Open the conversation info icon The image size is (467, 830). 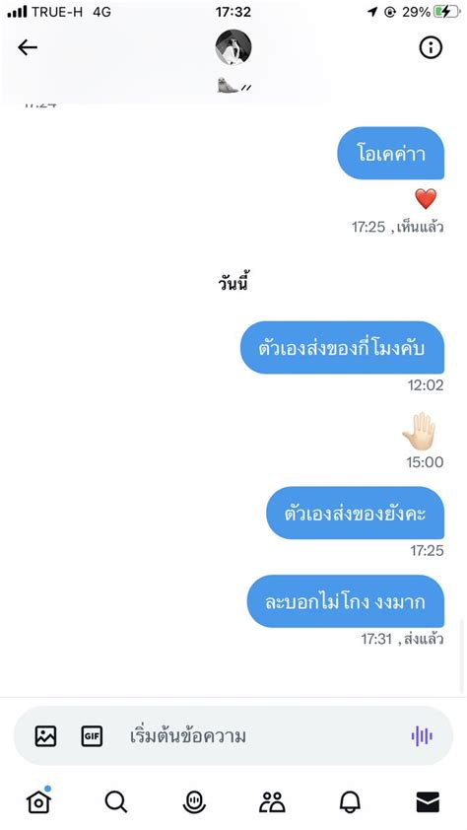[x=430, y=48]
